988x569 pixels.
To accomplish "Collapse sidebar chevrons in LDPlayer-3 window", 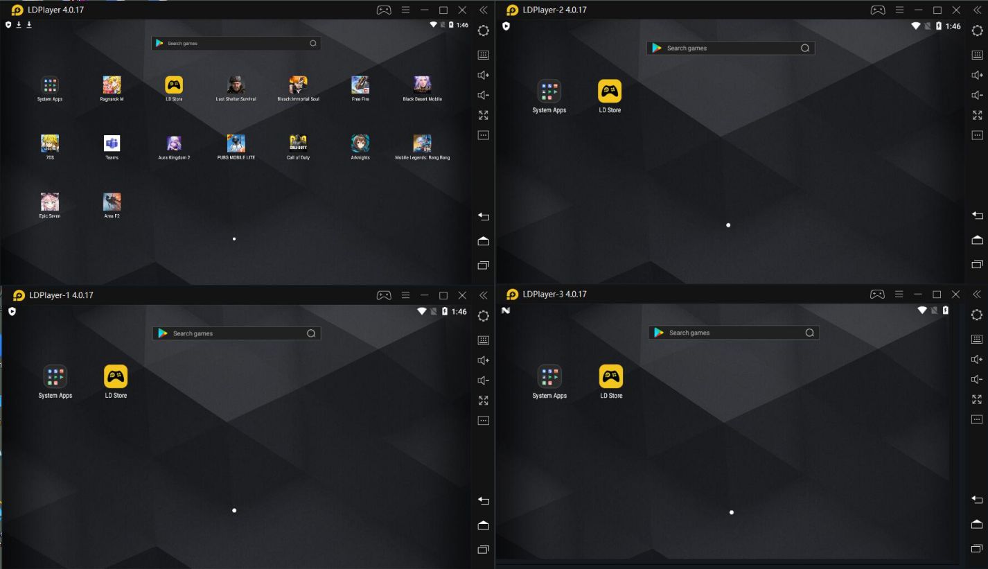I will coord(977,294).
